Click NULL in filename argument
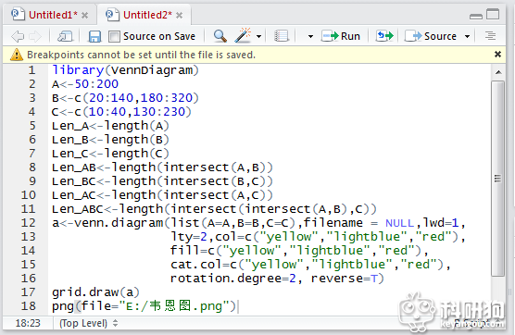Image resolution: width=515 pixels, height=335 pixels. pos(399,223)
